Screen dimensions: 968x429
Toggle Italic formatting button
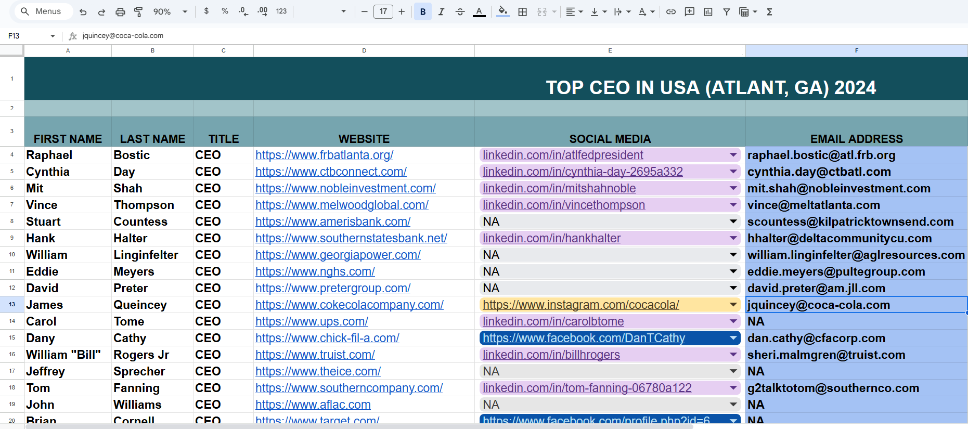pos(441,11)
